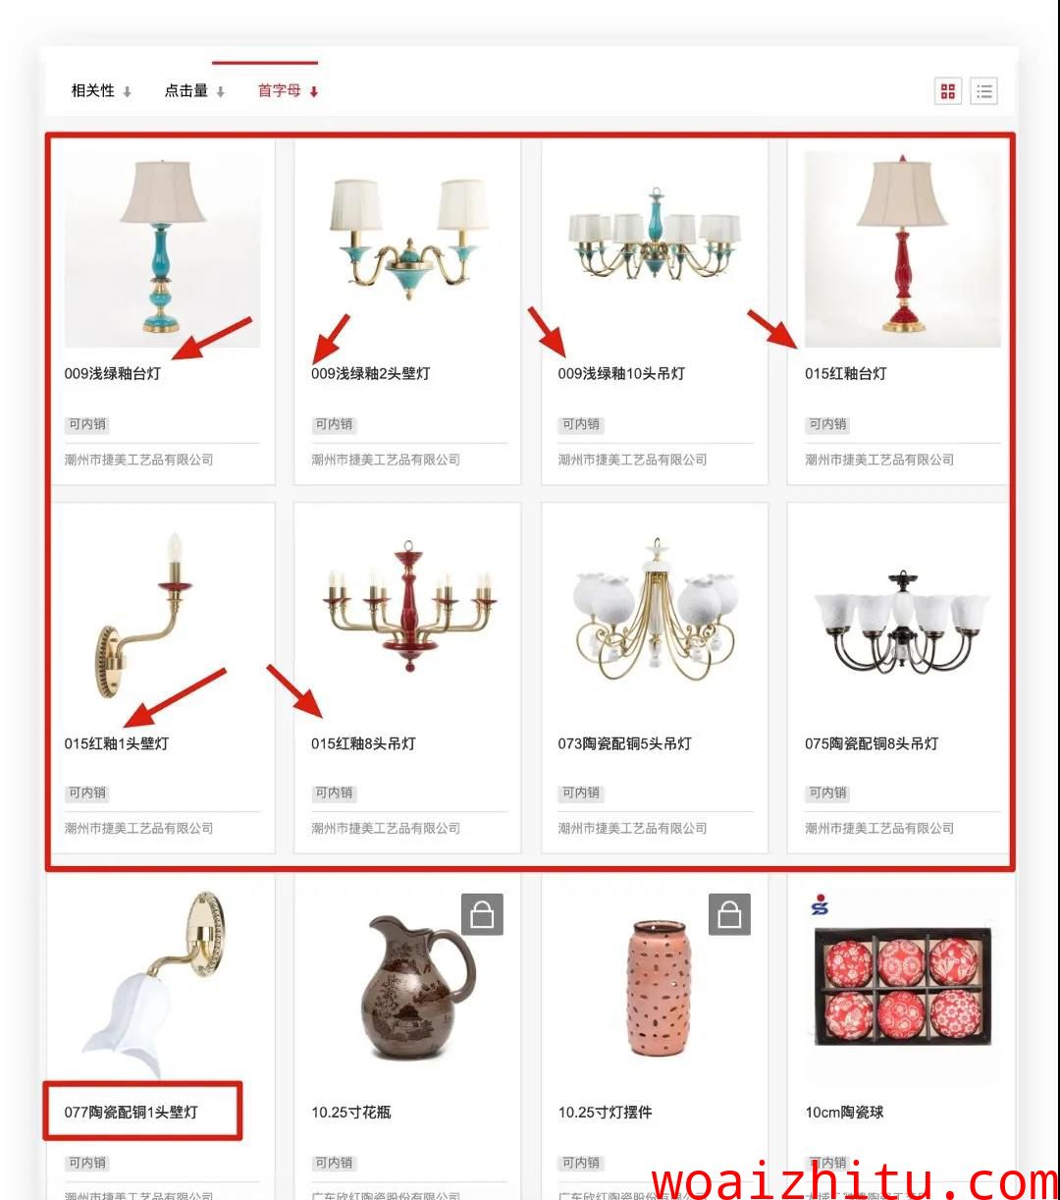Open 015红釉1头壁灯 product title
The height and width of the screenshot is (1200, 1060).
coord(117,743)
